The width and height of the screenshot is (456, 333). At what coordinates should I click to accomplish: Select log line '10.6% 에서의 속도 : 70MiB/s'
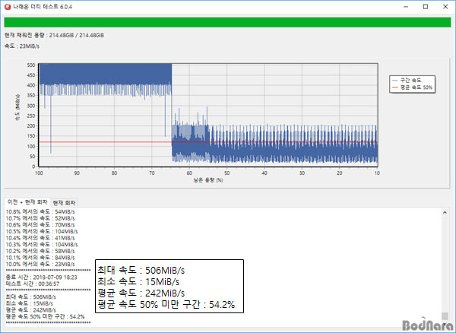pyautogui.click(x=40, y=225)
